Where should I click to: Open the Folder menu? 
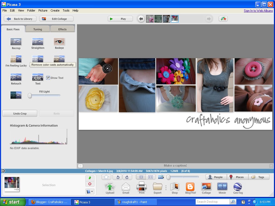[31, 10]
